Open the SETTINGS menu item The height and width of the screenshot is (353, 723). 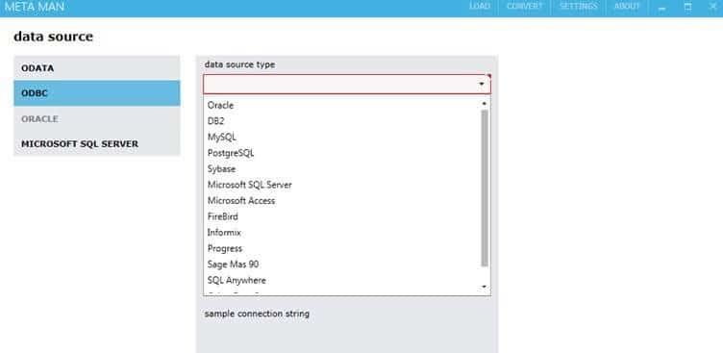pos(578,7)
